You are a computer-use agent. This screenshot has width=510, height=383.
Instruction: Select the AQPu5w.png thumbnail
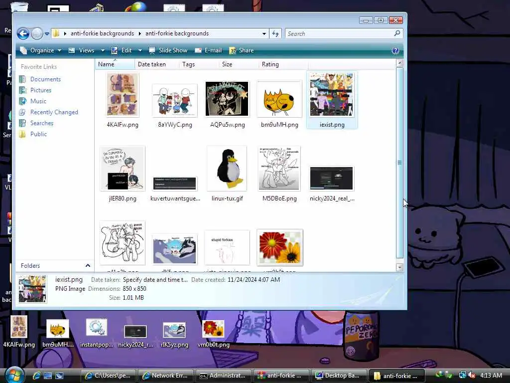227,99
